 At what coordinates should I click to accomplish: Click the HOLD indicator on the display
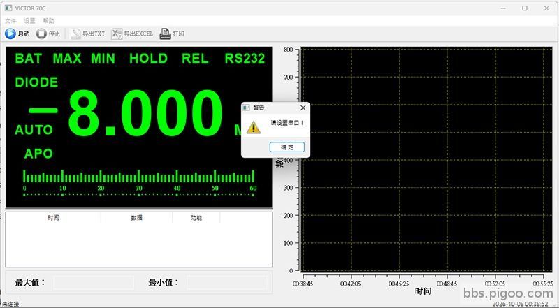click(148, 59)
